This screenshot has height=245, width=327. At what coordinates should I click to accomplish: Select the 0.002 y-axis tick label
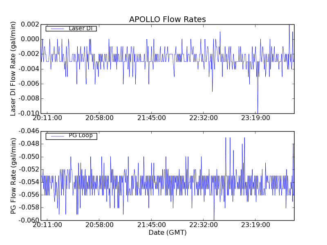click(x=30, y=24)
